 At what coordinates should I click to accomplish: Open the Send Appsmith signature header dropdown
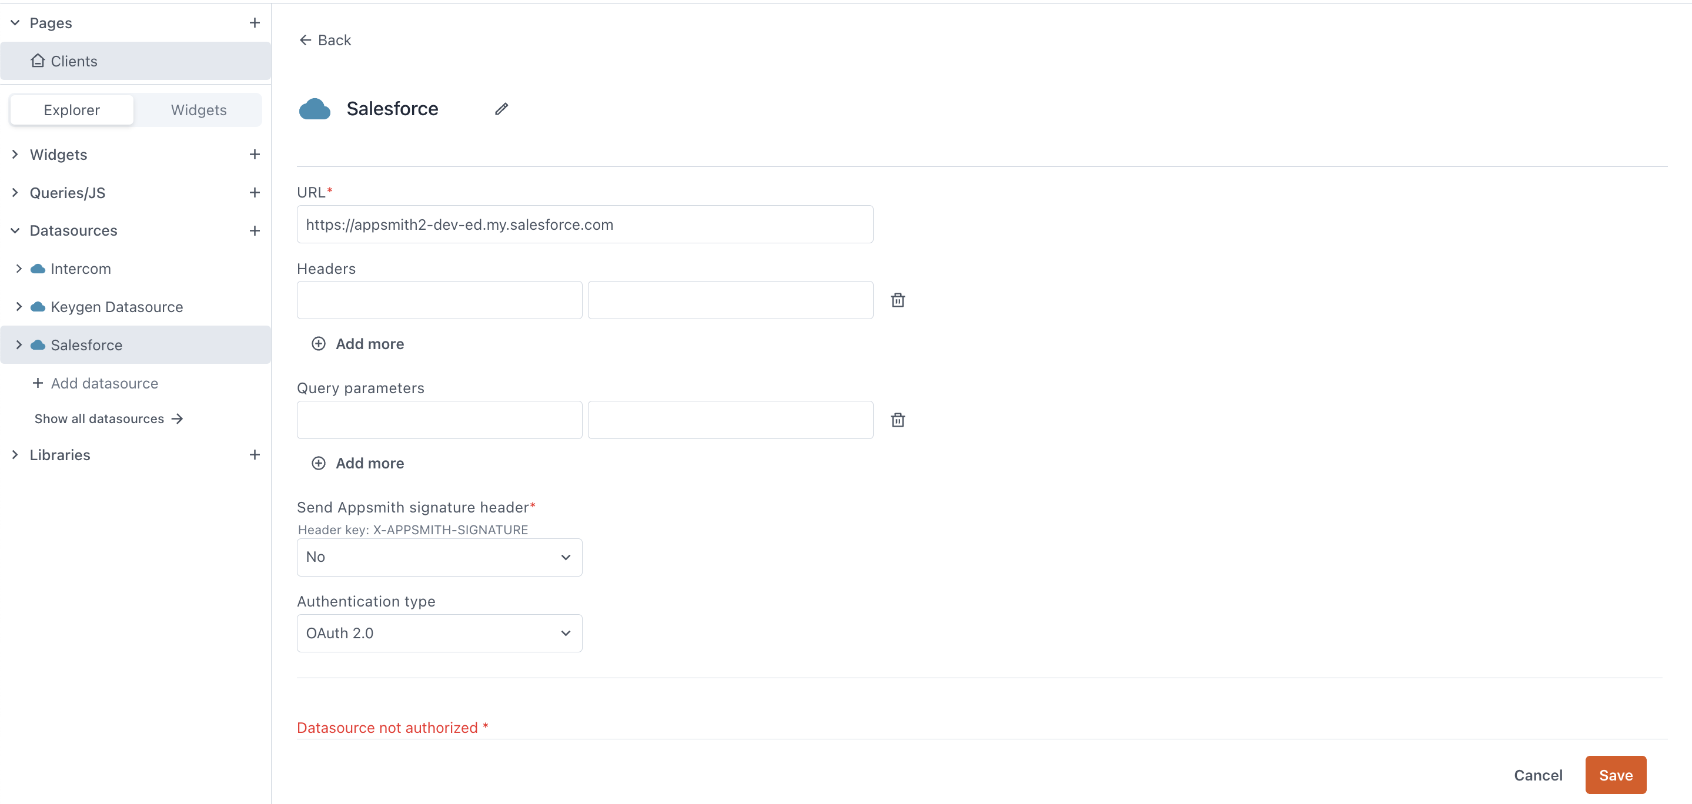439,557
